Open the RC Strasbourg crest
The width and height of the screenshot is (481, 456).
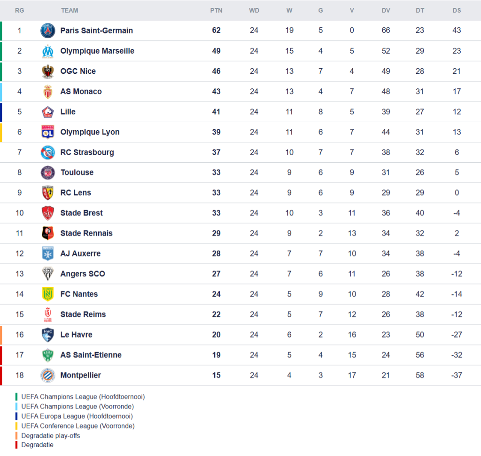[x=47, y=152]
